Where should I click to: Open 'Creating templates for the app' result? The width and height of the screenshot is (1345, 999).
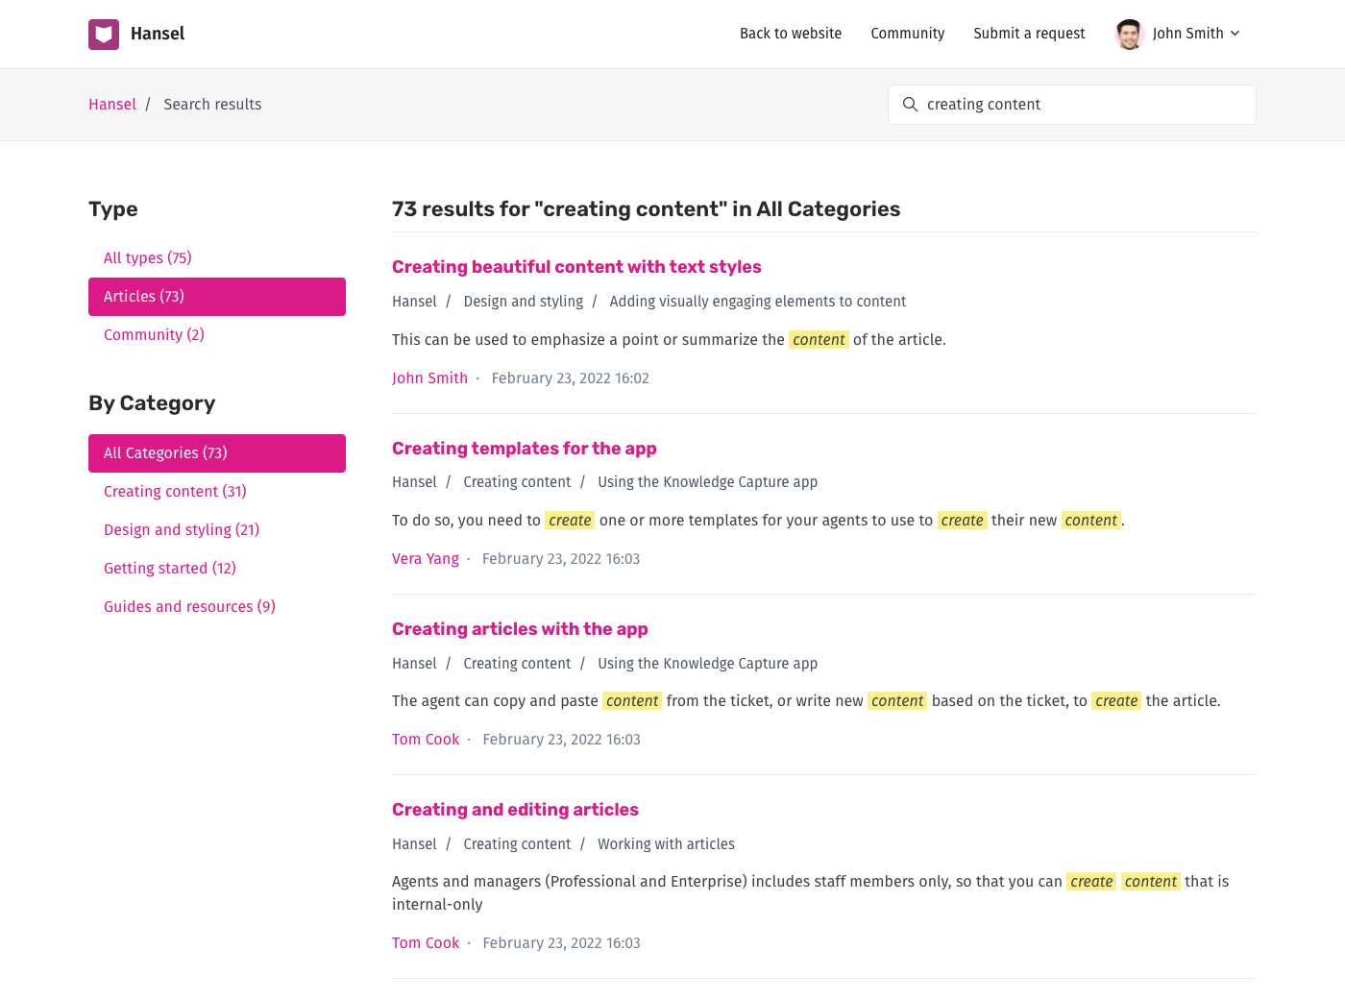(x=524, y=449)
